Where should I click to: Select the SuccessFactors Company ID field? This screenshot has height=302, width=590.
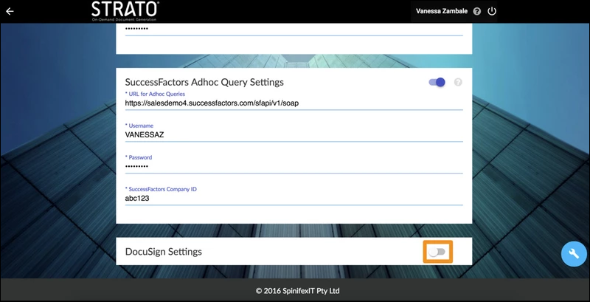coord(294,198)
